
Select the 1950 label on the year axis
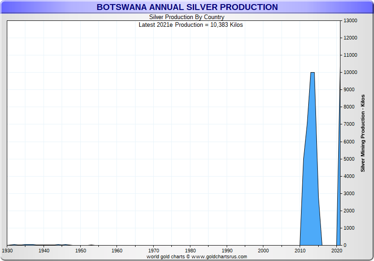(80, 251)
